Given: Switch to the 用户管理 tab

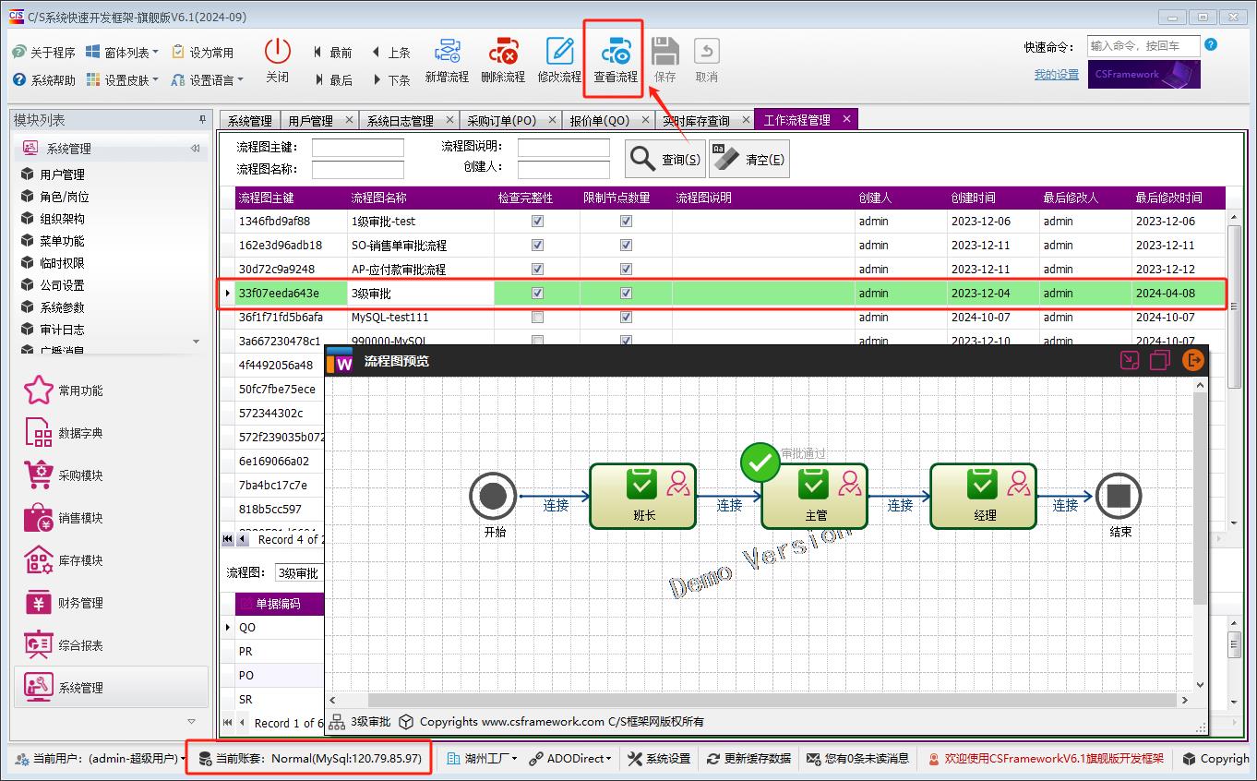Looking at the screenshot, I should (x=310, y=120).
